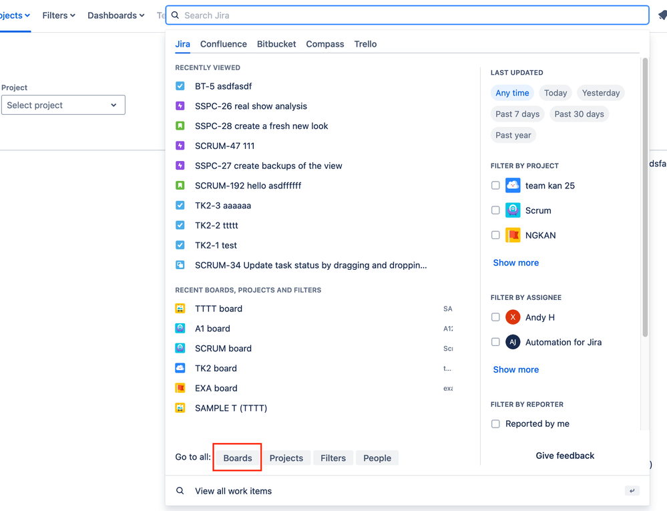Open the Projects menu in the top bar

[x=15, y=15]
